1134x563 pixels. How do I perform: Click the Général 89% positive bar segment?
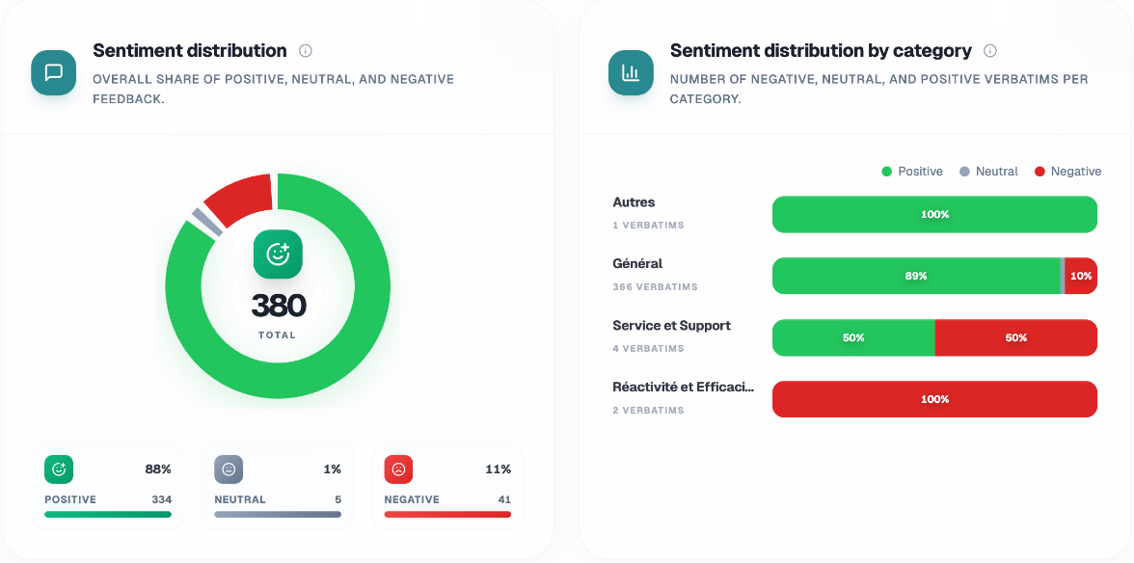[x=916, y=276]
